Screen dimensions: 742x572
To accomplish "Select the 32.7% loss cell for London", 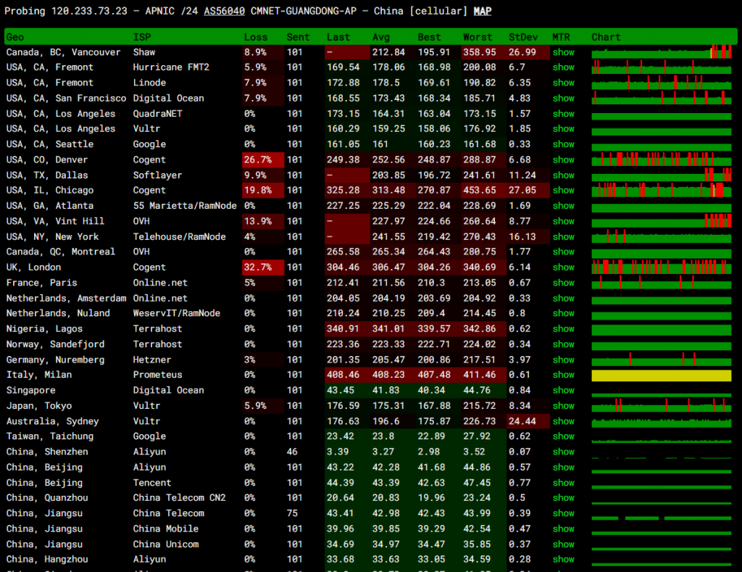I will tap(262, 267).
